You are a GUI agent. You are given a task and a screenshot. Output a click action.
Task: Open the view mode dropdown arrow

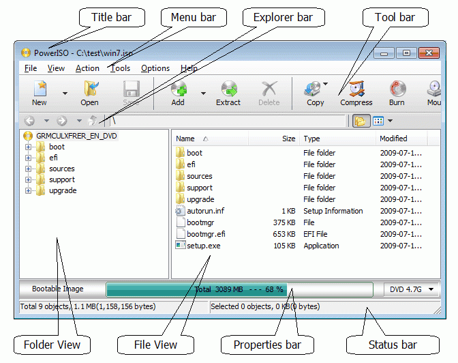point(390,121)
